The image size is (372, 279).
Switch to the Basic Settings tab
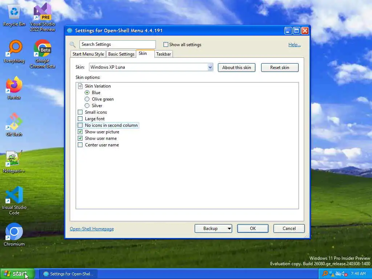pos(121,54)
